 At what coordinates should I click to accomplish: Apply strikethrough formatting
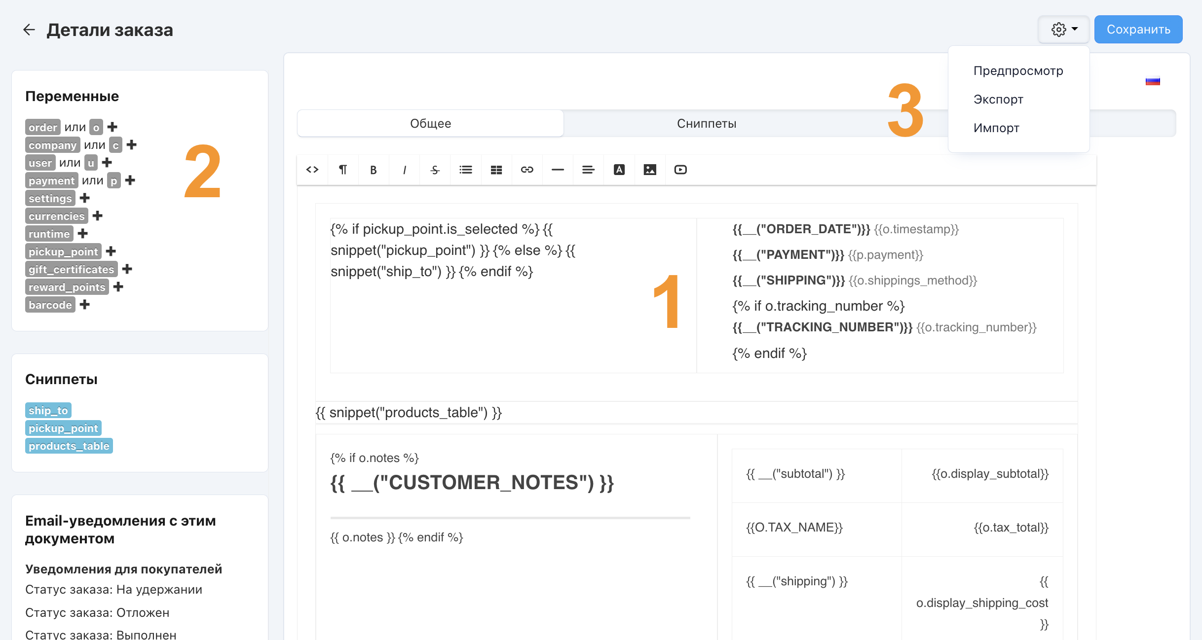point(435,170)
